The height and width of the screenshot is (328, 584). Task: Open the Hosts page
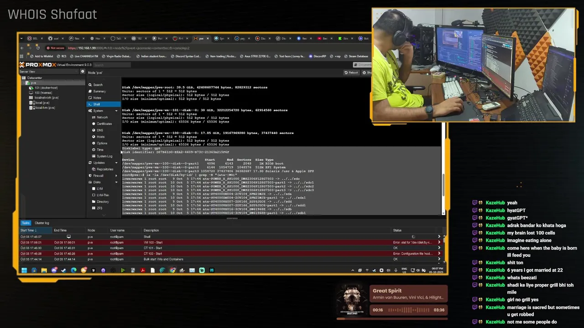tap(100, 137)
